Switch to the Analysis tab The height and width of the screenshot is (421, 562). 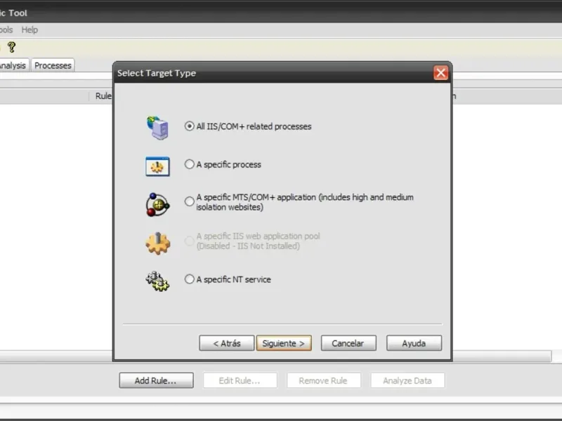coord(13,65)
